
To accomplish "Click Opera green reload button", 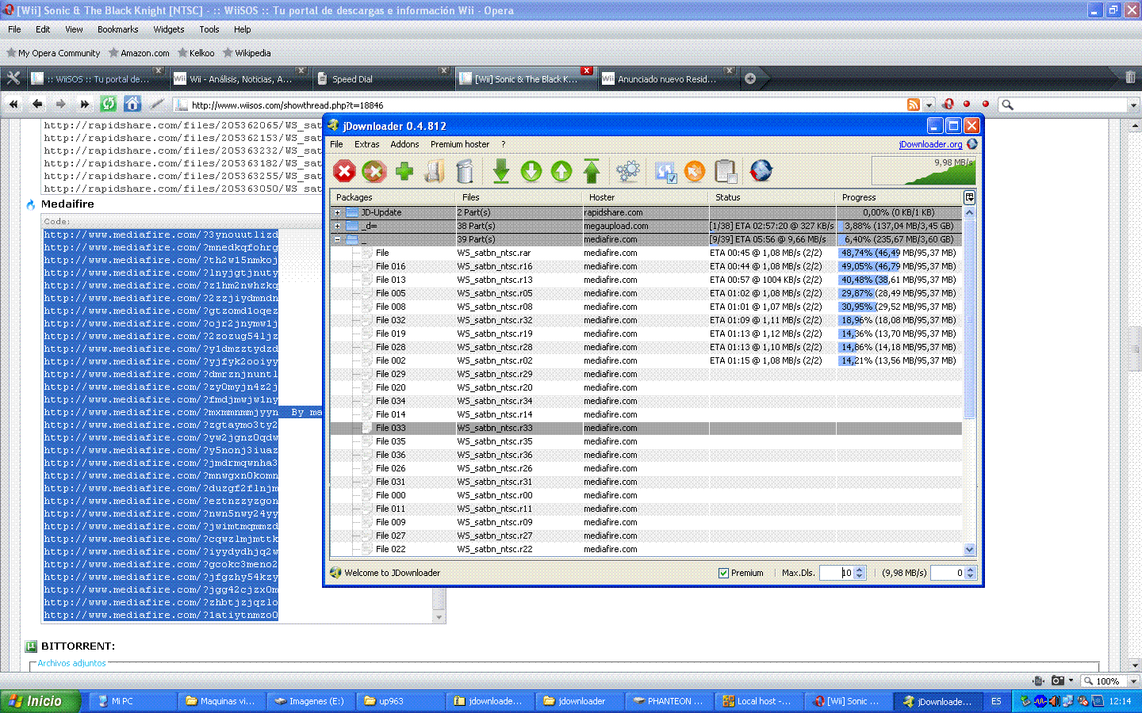I will point(109,104).
